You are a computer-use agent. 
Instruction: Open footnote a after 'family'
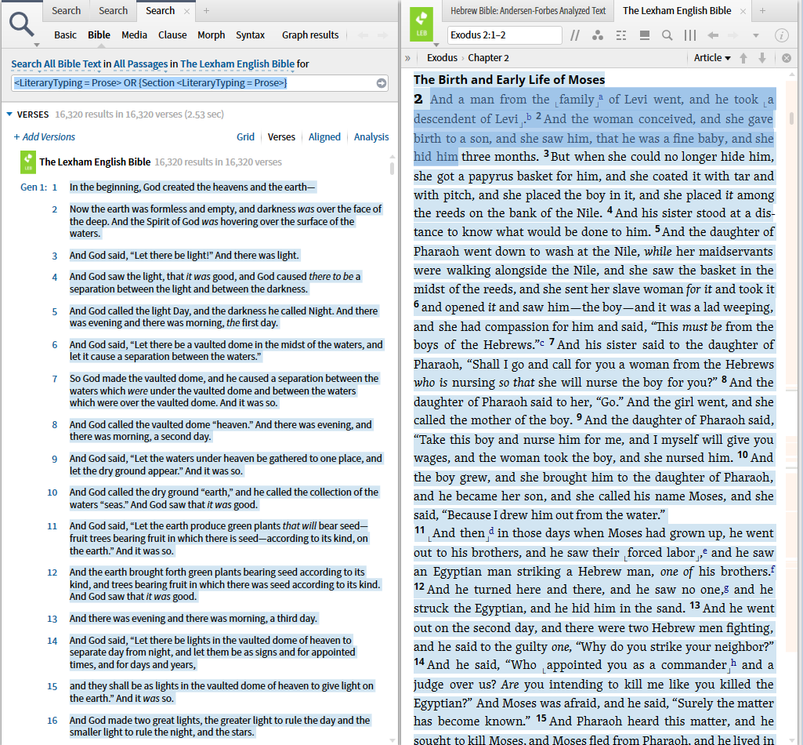coord(601,96)
